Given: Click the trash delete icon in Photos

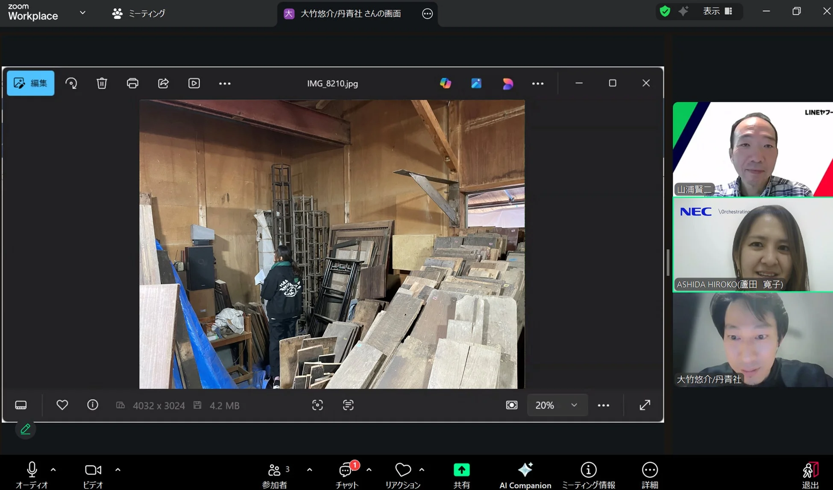Looking at the screenshot, I should coord(102,83).
